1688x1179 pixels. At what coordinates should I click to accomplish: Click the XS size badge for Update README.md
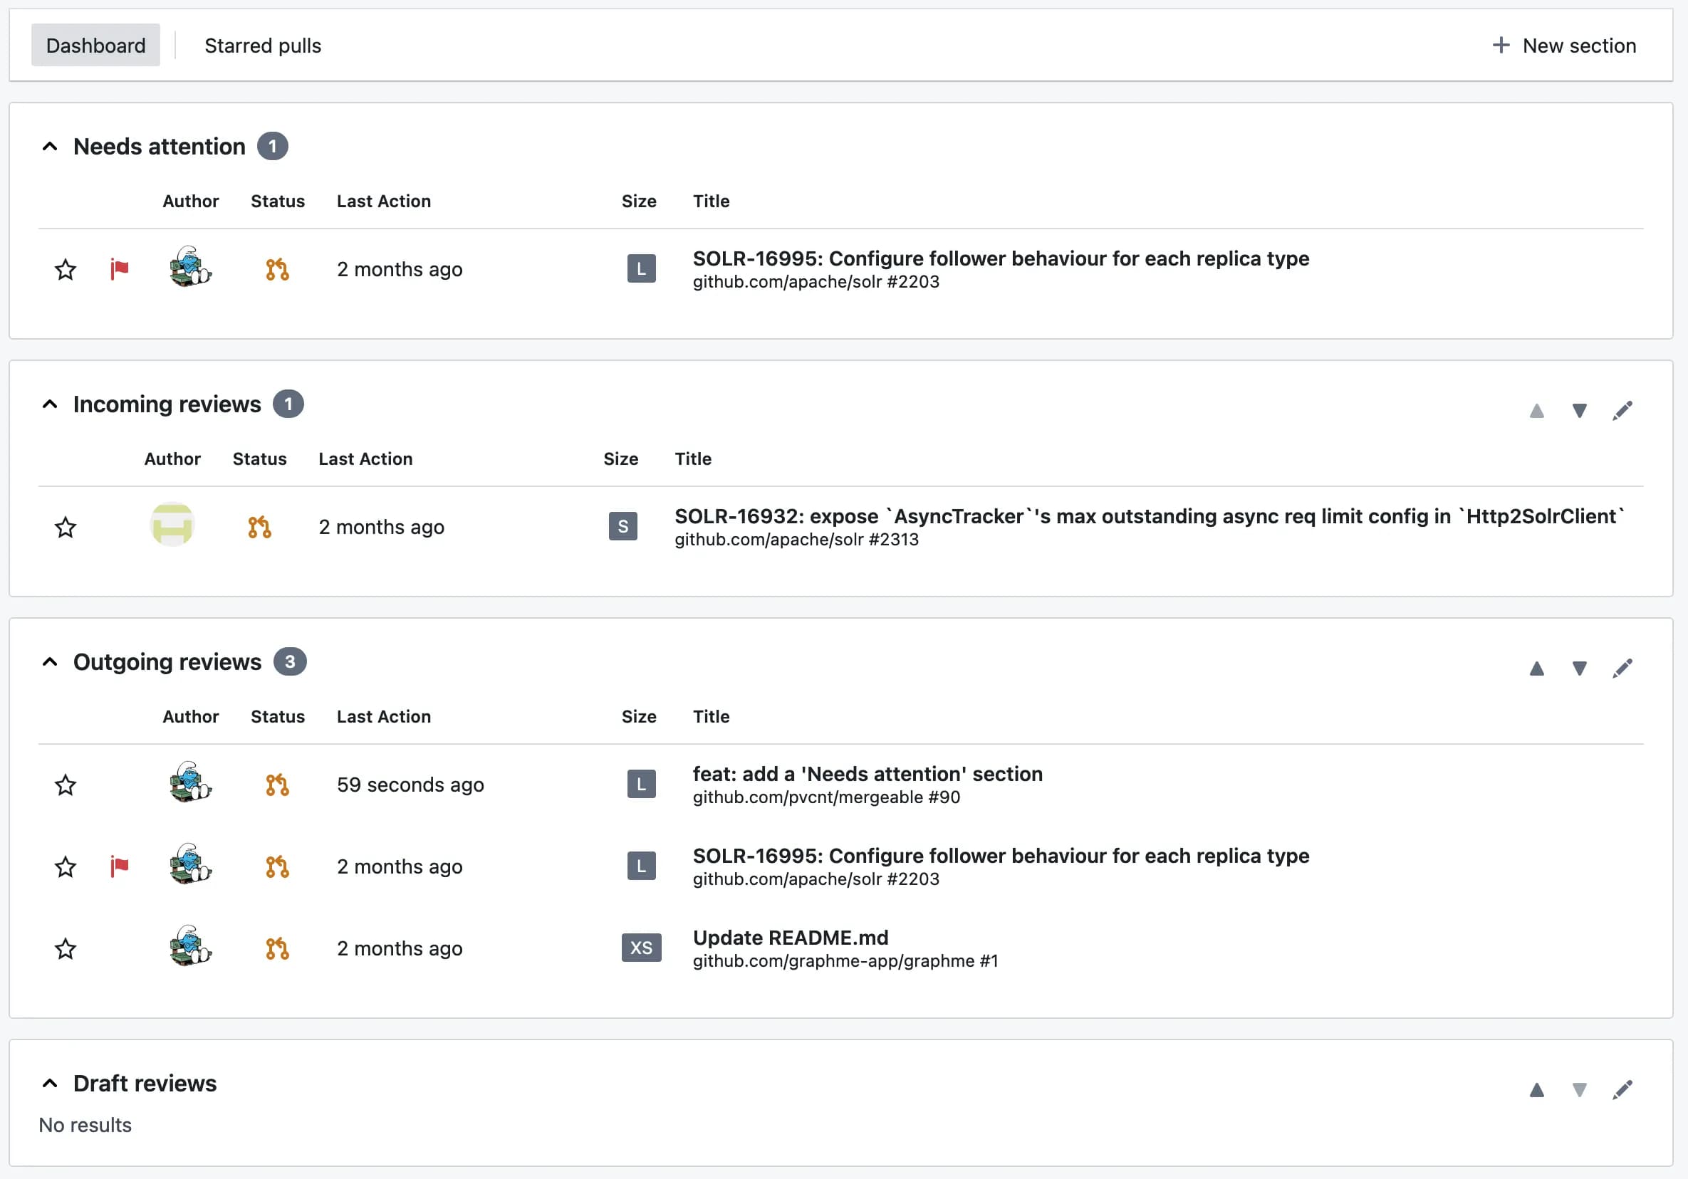[640, 948]
